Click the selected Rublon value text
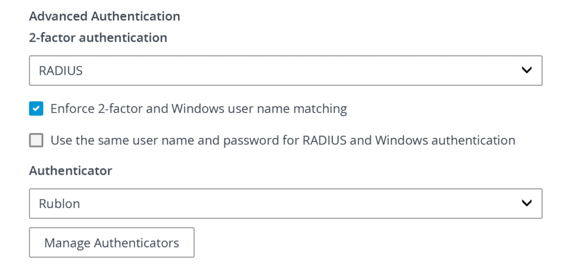568x275 pixels. click(59, 204)
